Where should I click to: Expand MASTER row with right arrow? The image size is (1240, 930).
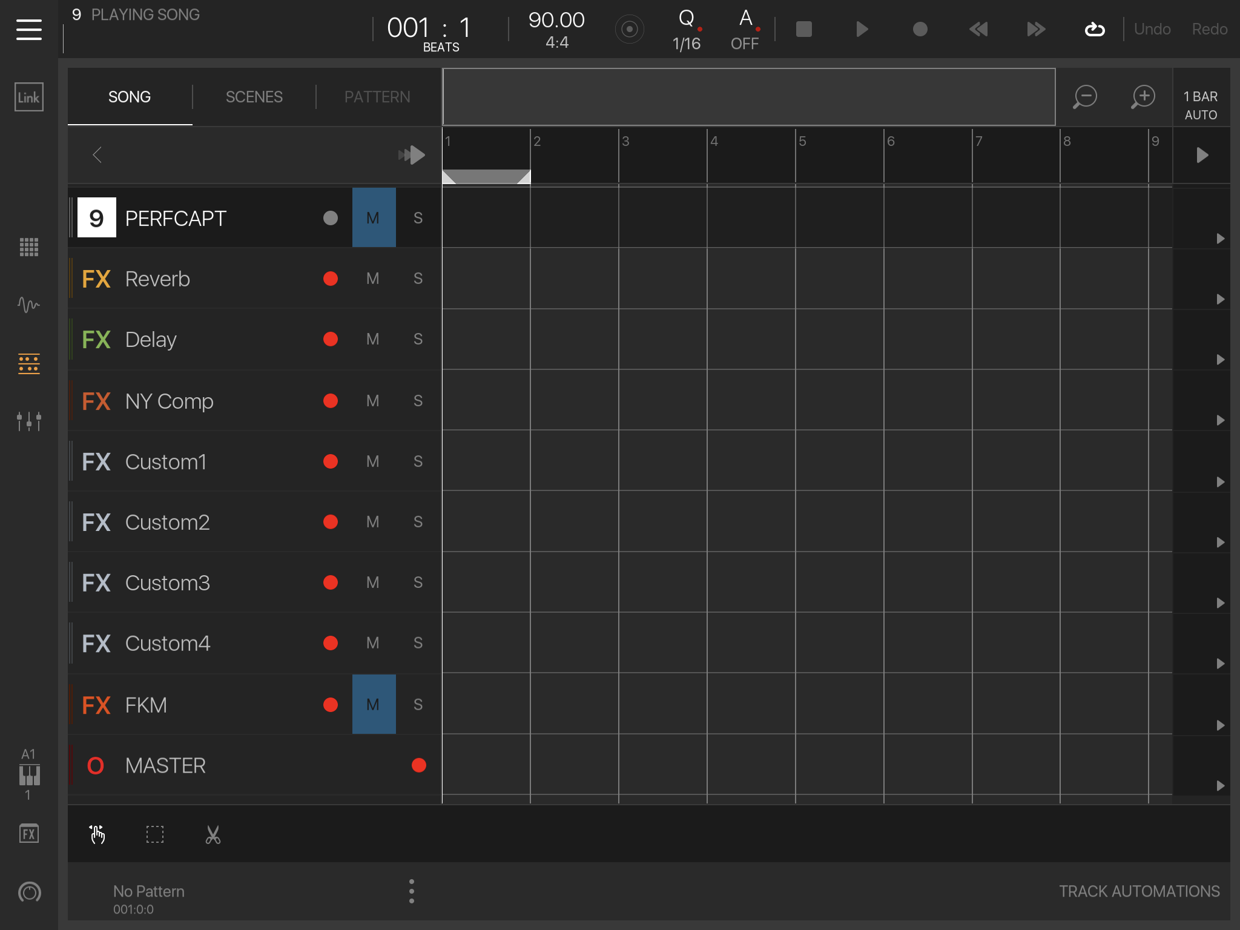pyautogui.click(x=1221, y=786)
